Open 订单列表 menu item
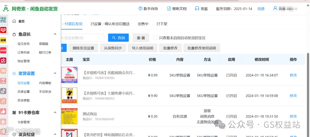 click(24, 52)
